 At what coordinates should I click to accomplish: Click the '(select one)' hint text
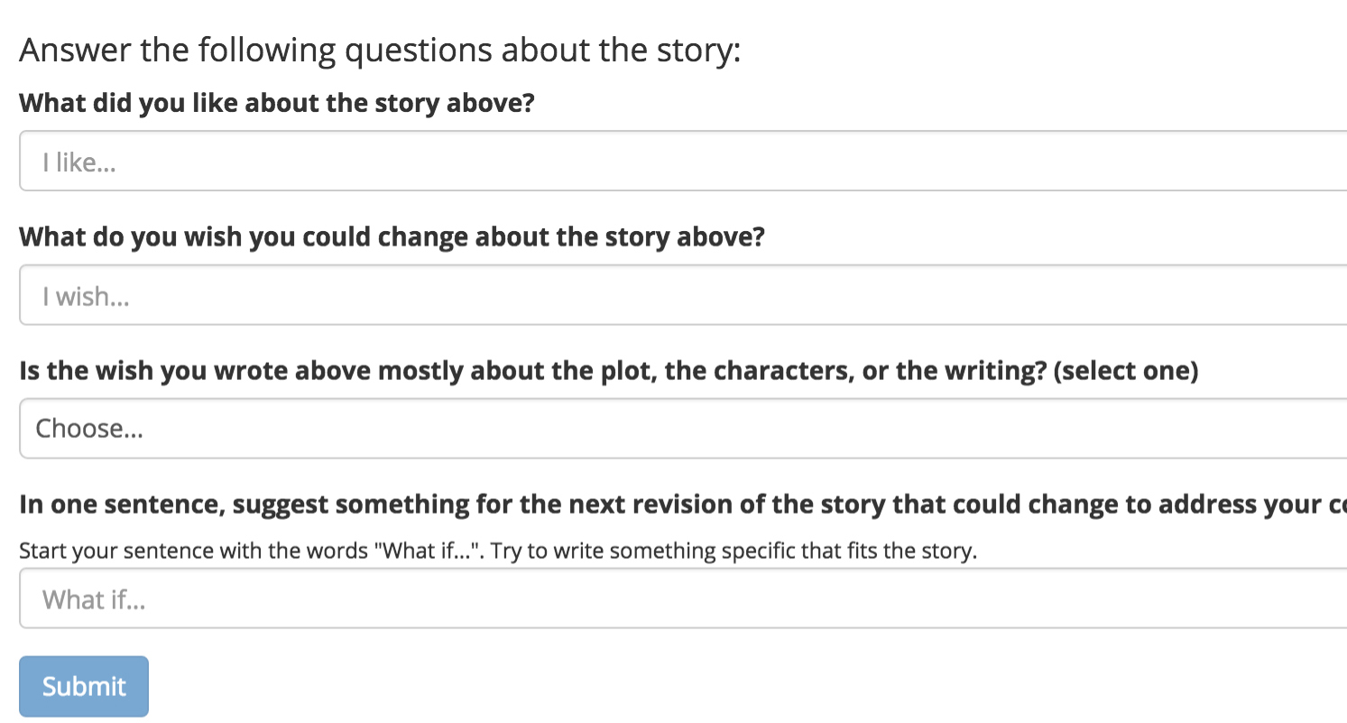click(1125, 371)
